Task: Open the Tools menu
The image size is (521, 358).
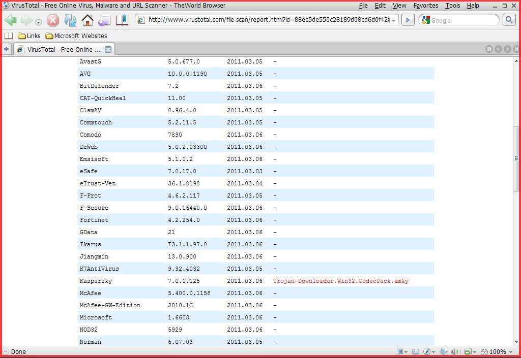Action: pos(452,6)
